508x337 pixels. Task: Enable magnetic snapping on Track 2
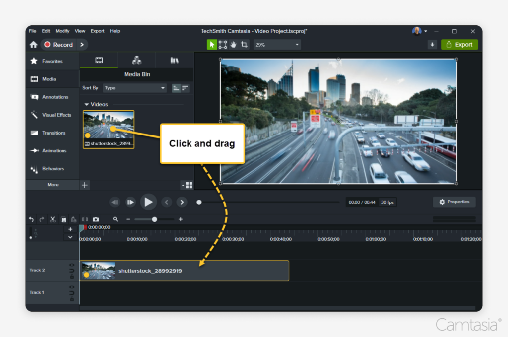pos(72,271)
